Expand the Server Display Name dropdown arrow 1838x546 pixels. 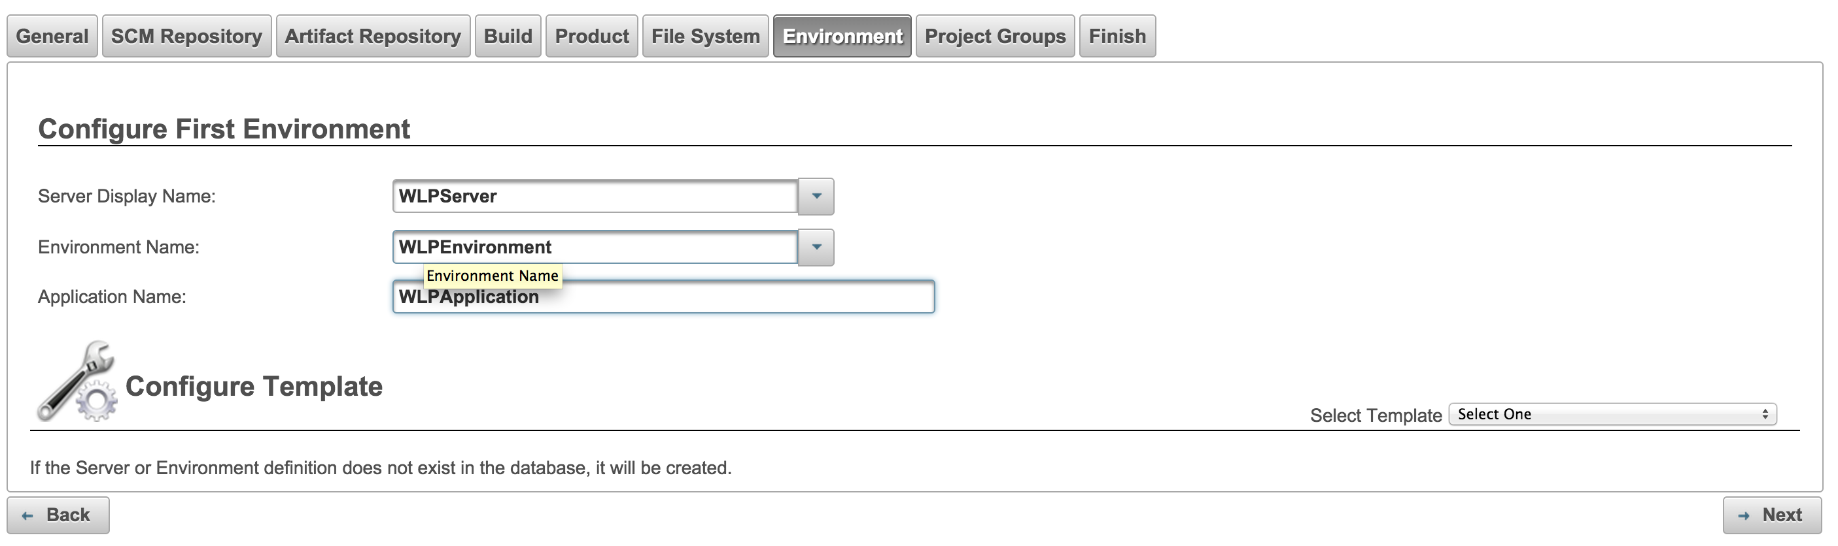click(816, 196)
